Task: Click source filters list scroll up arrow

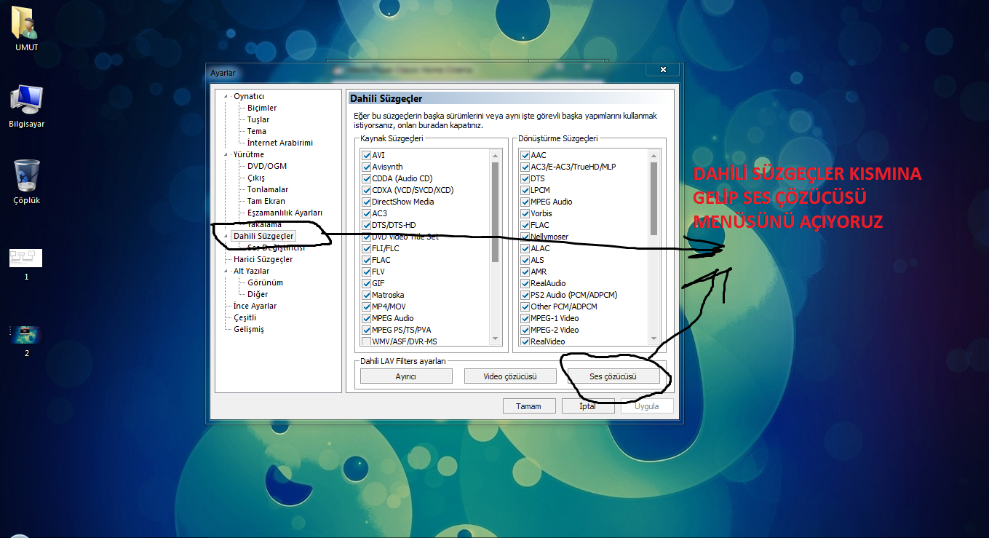Action: click(x=496, y=155)
